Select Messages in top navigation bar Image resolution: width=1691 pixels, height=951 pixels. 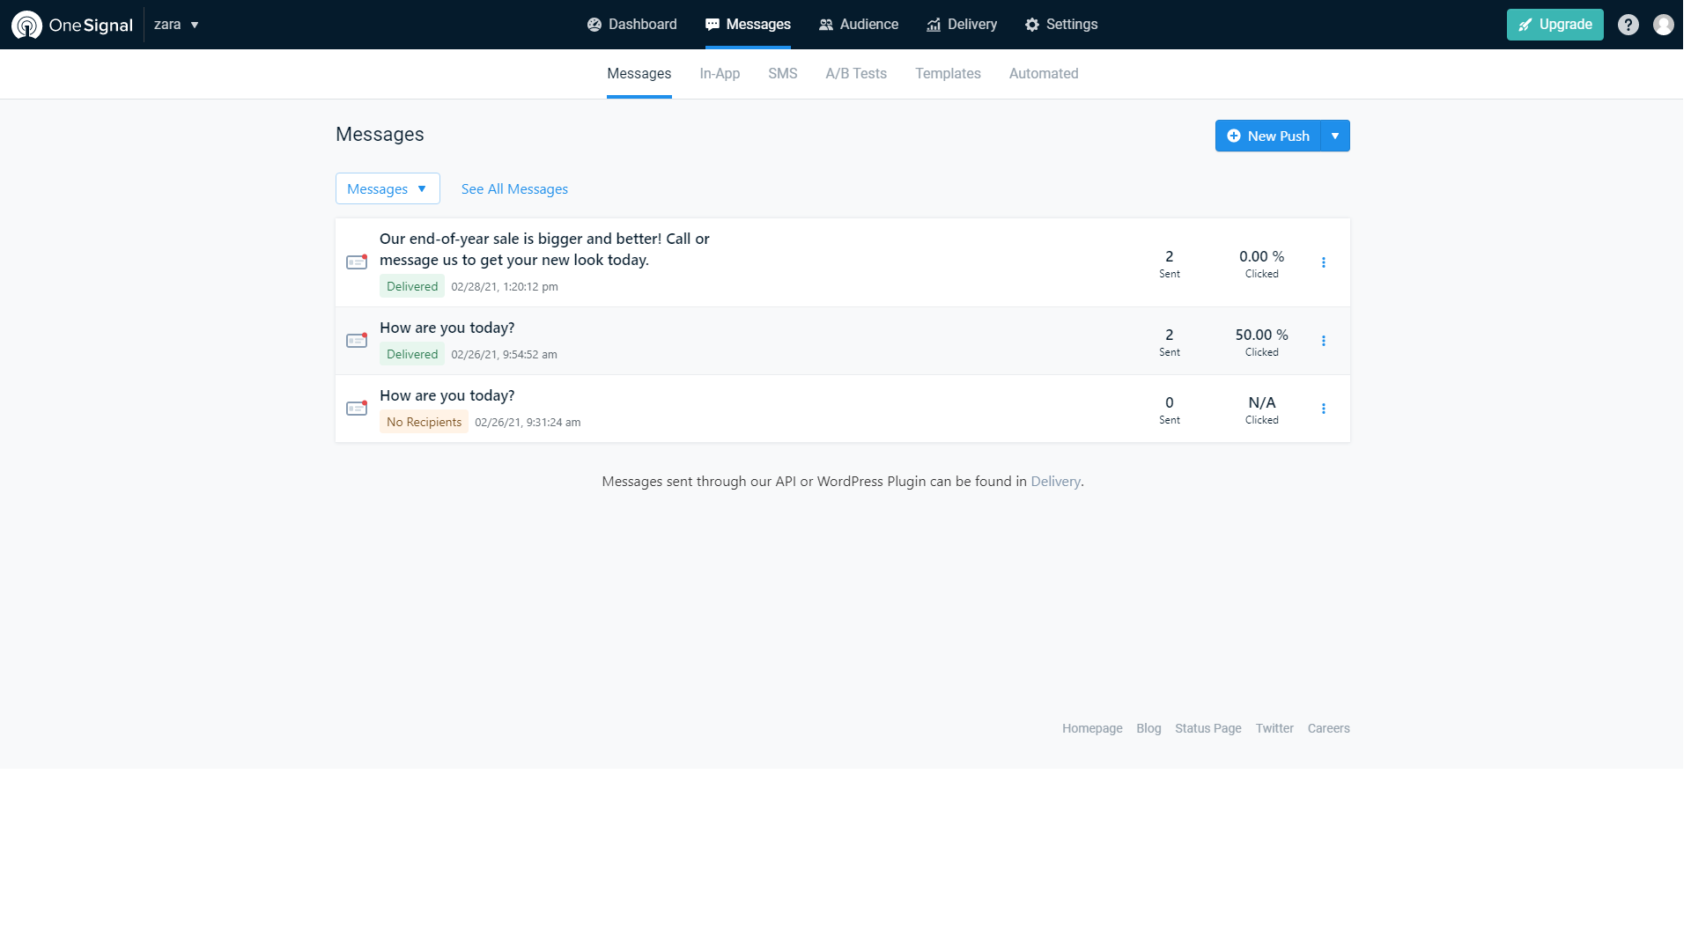748,25
